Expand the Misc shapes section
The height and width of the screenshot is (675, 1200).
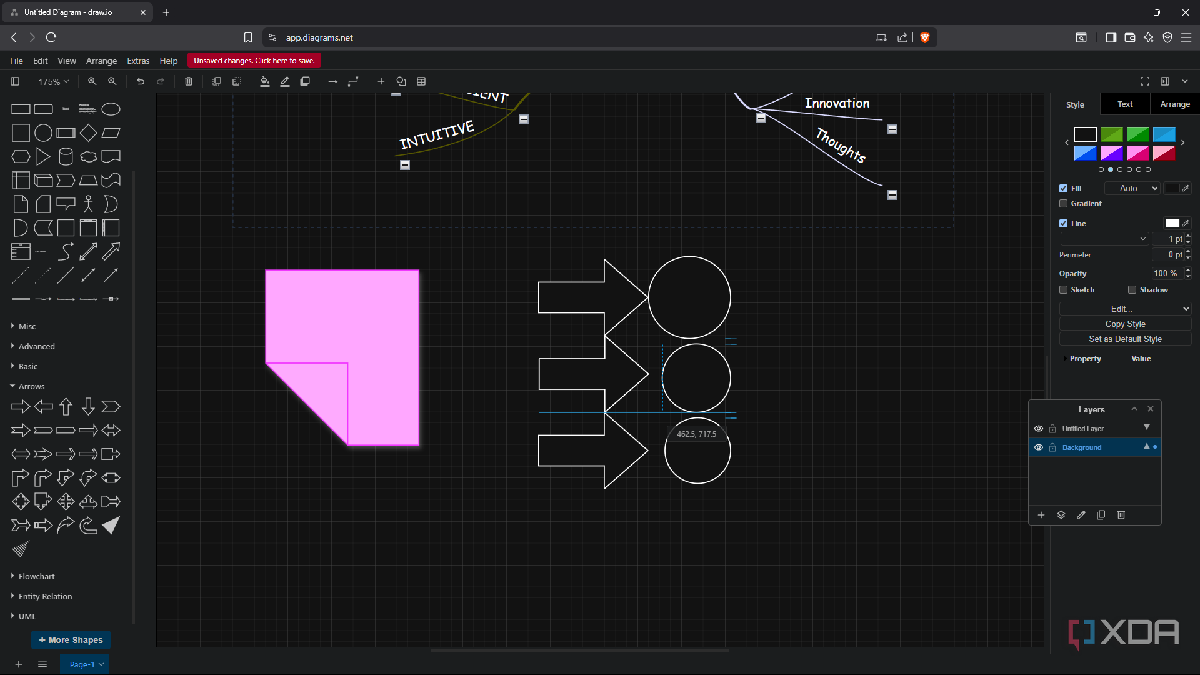27,326
